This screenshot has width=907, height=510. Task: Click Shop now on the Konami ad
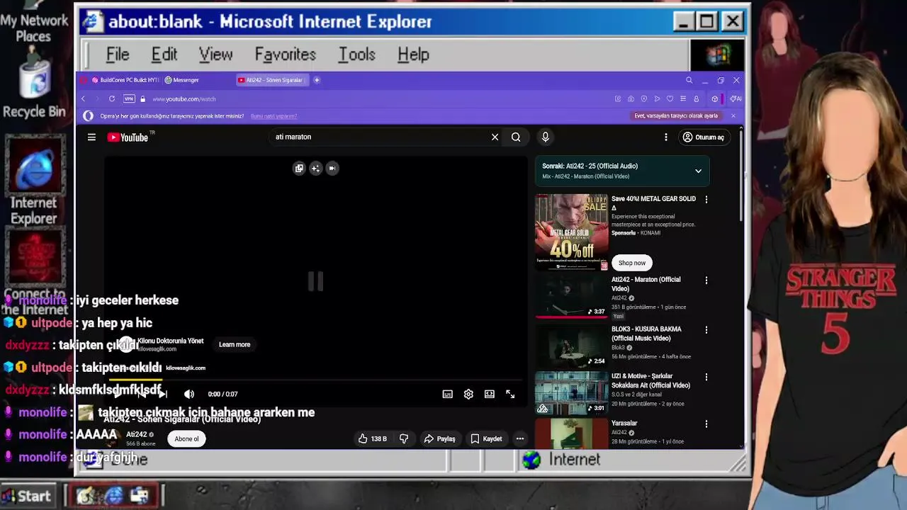click(x=632, y=263)
